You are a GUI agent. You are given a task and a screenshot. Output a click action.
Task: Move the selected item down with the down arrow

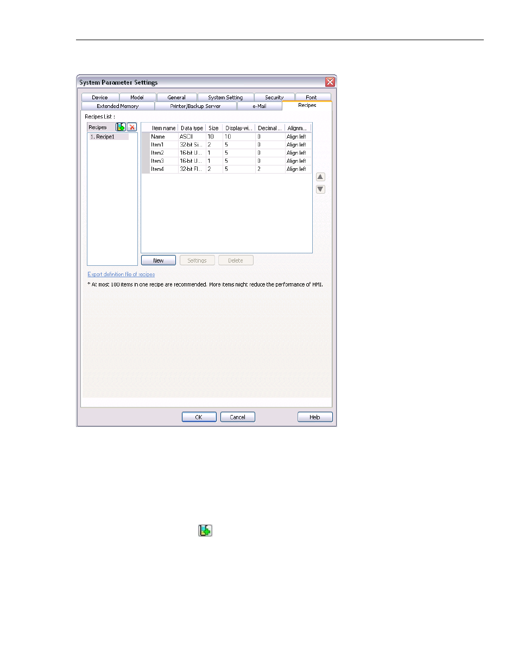point(320,189)
